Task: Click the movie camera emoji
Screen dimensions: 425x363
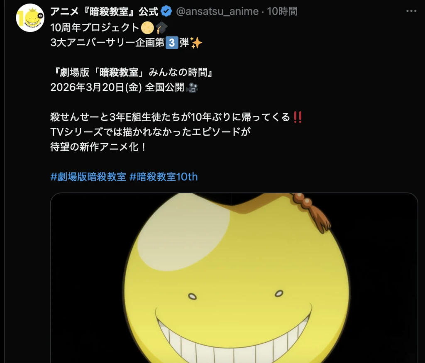Action: pyautogui.click(x=192, y=88)
